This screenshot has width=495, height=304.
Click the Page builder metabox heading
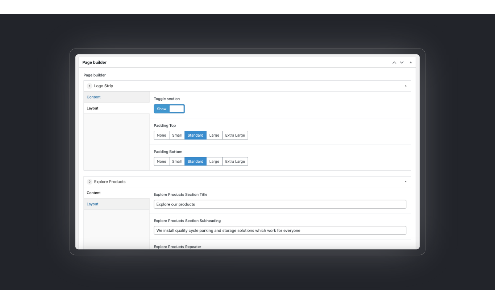coord(94,62)
